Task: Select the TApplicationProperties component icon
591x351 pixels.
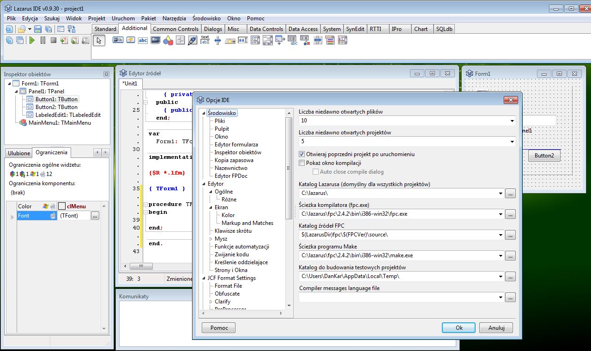Action: point(280,40)
